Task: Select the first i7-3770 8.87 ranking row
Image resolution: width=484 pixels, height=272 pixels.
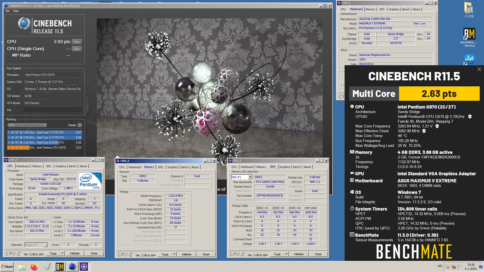Action: (x=45, y=132)
